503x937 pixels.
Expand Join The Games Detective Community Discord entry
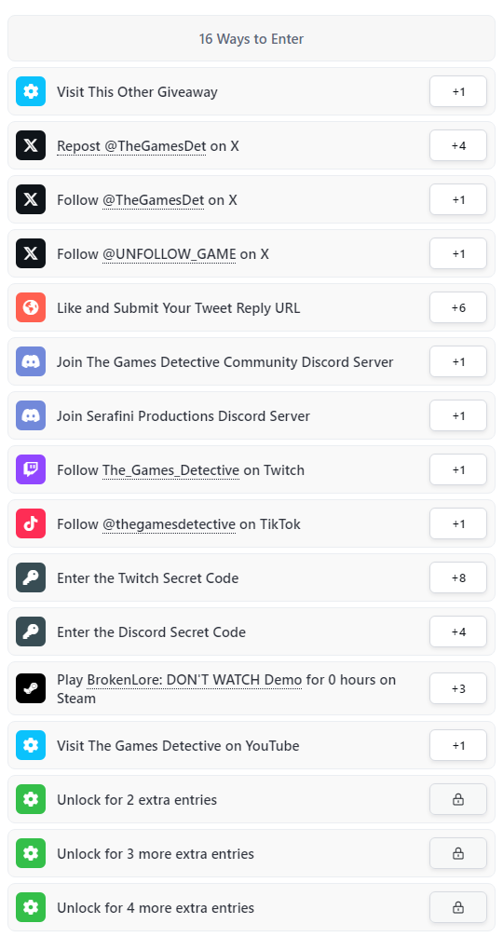click(x=251, y=361)
